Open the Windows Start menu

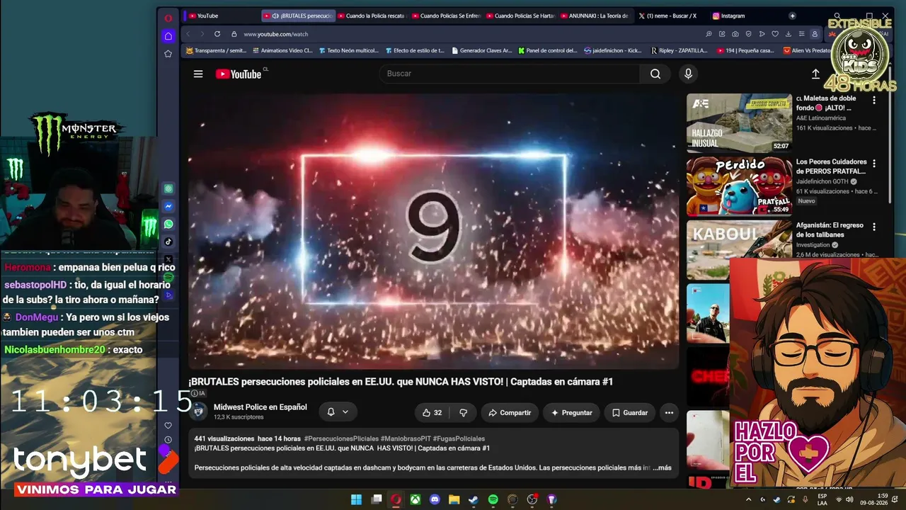[x=357, y=499]
